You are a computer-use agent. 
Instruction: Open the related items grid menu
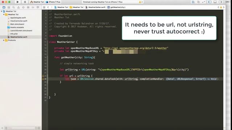click(44, 7)
